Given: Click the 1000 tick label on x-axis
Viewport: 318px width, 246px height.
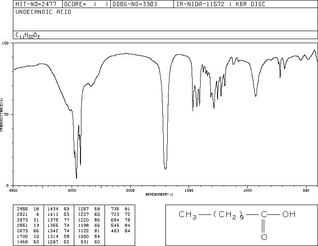Looking at the screenshot, I should point(247,190).
